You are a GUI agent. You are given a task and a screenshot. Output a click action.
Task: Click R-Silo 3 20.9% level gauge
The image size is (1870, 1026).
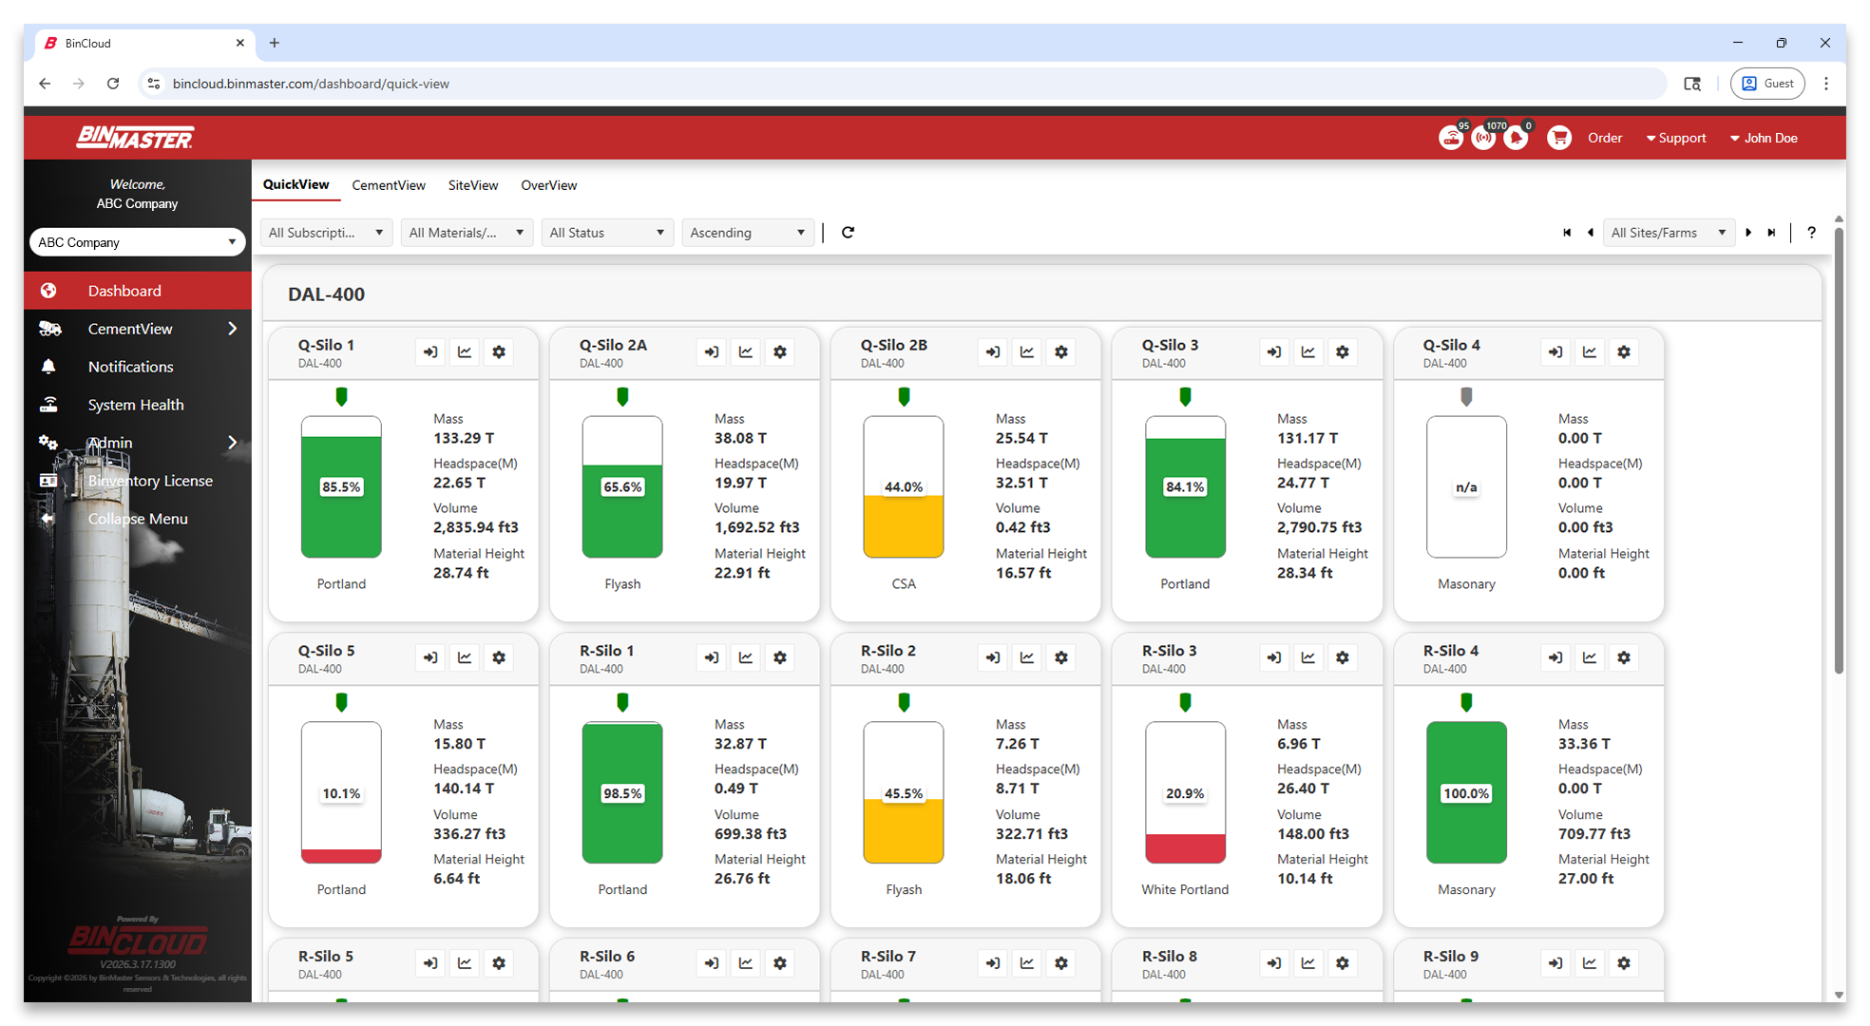click(1185, 792)
